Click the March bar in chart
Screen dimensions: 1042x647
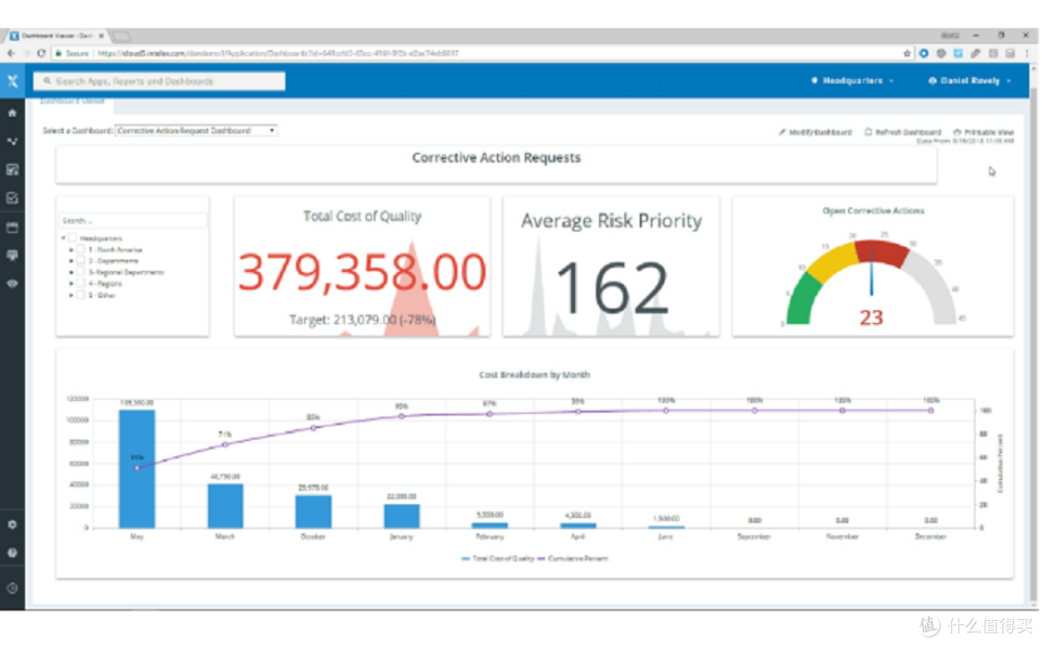pyautogui.click(x=225, y=506)
